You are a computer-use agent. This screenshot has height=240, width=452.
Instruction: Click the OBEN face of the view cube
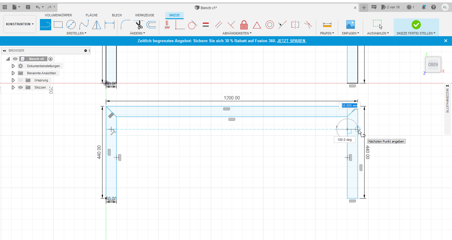(x=433, y=64)
